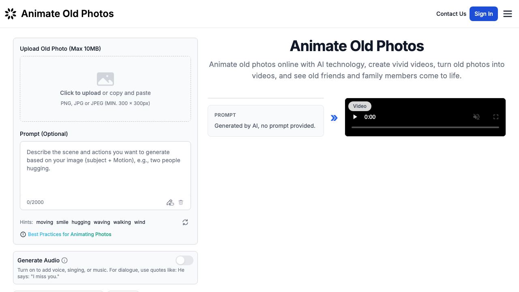This screenshot has height=292, width=519.
Task: Unmute the example video
Action: [x=476, y=117]
